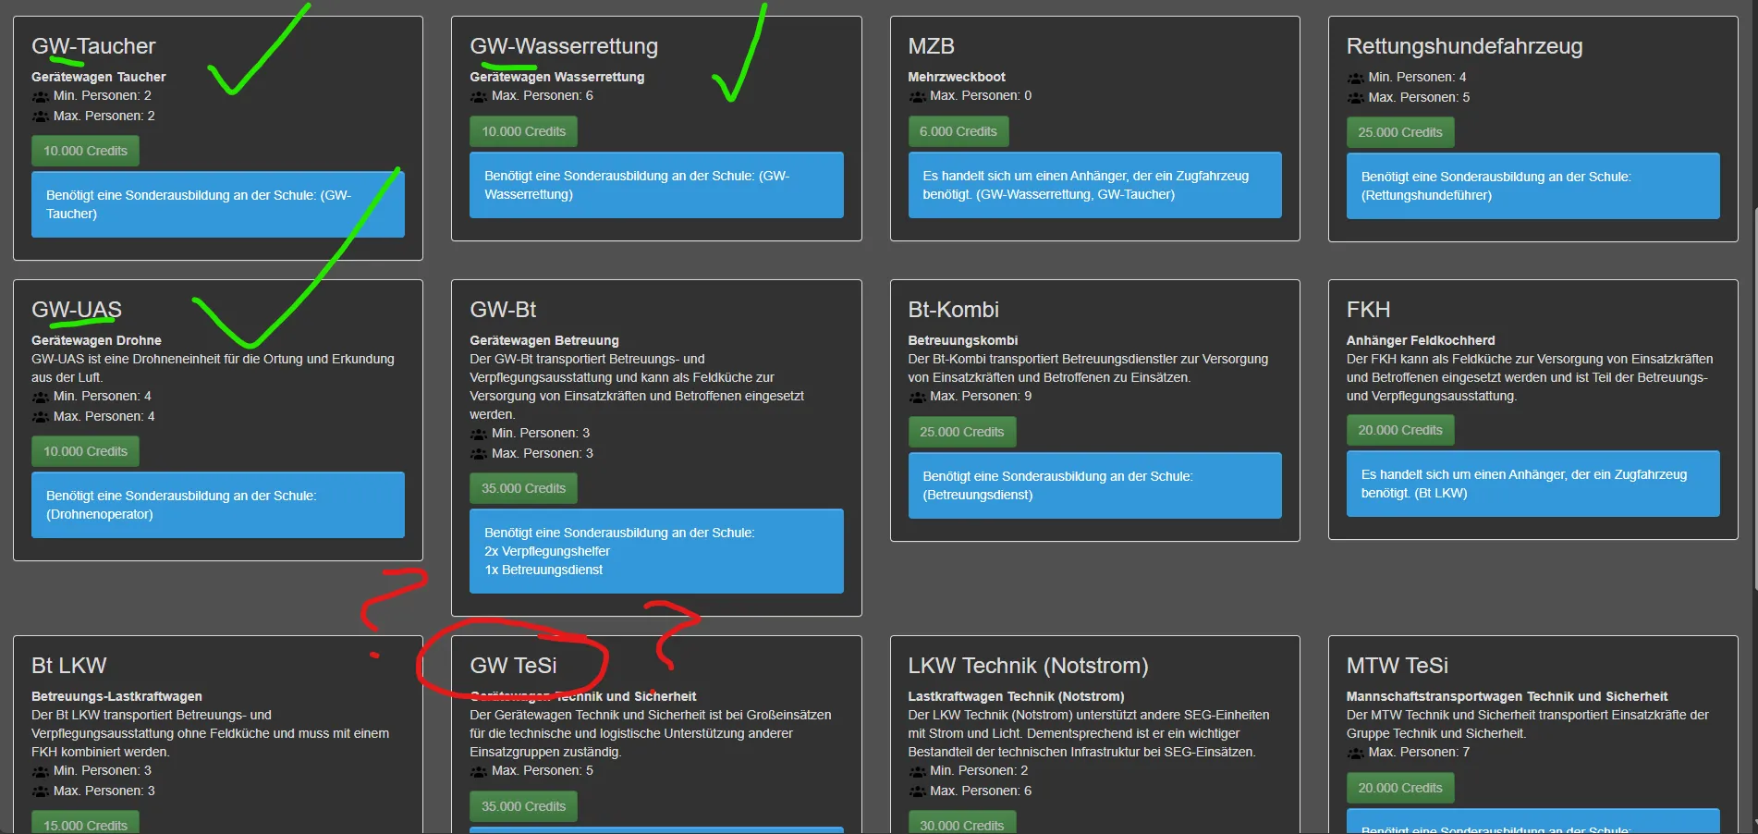The height and width of the screenshot is (834, 1758).
Task: Click the people icon beside GW-UAS Min. Personen: 4
Action: 41,397
